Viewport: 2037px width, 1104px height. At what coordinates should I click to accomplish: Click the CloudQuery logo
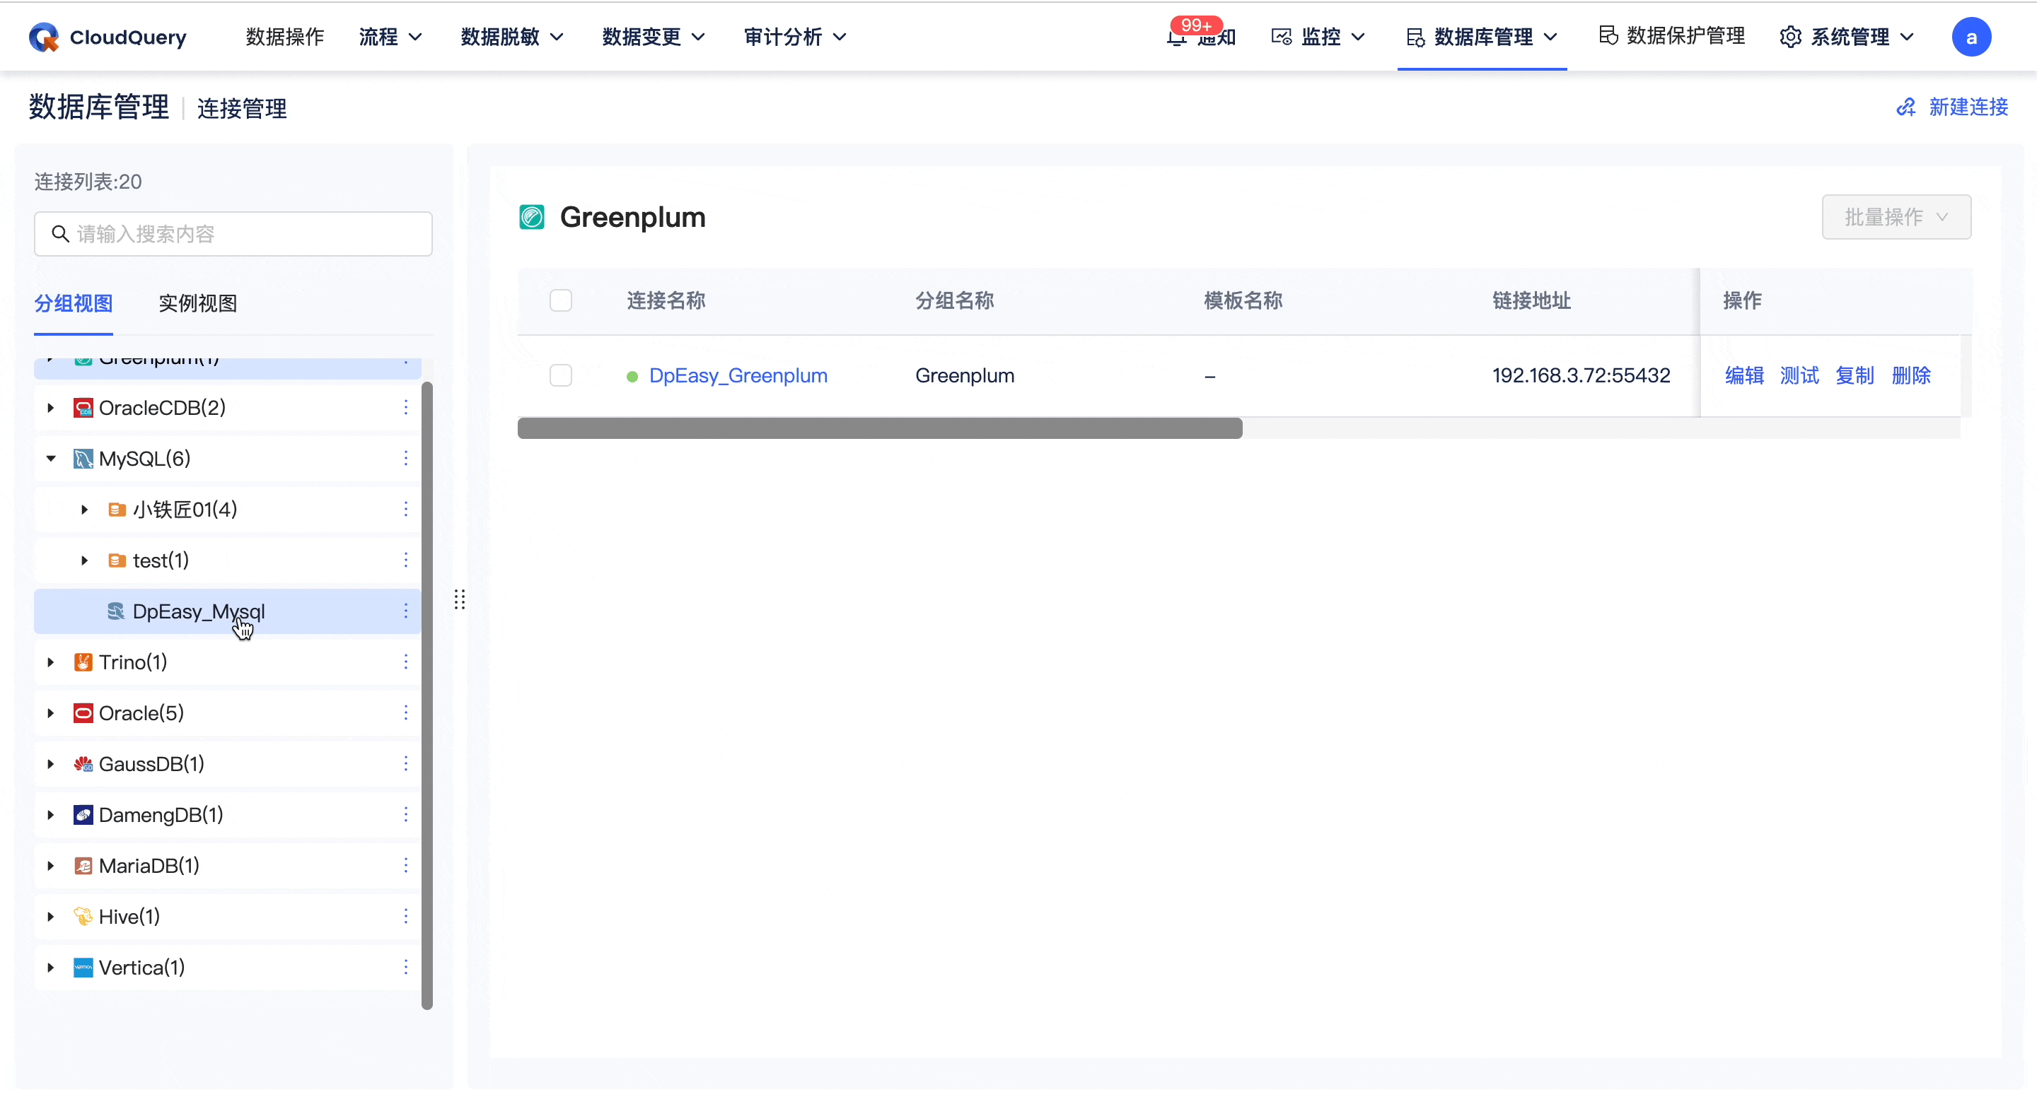(107, 36)
